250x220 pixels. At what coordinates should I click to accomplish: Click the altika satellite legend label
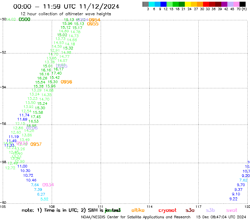tap(138, 210)
